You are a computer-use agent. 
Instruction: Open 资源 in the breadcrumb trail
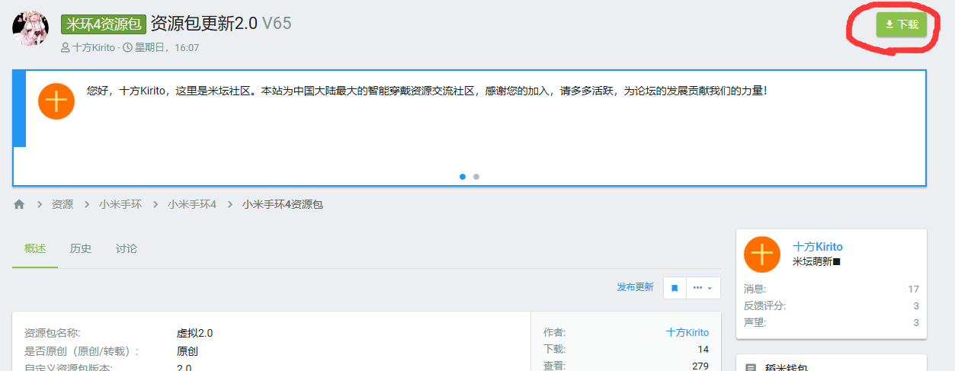(x=62, y=205)
